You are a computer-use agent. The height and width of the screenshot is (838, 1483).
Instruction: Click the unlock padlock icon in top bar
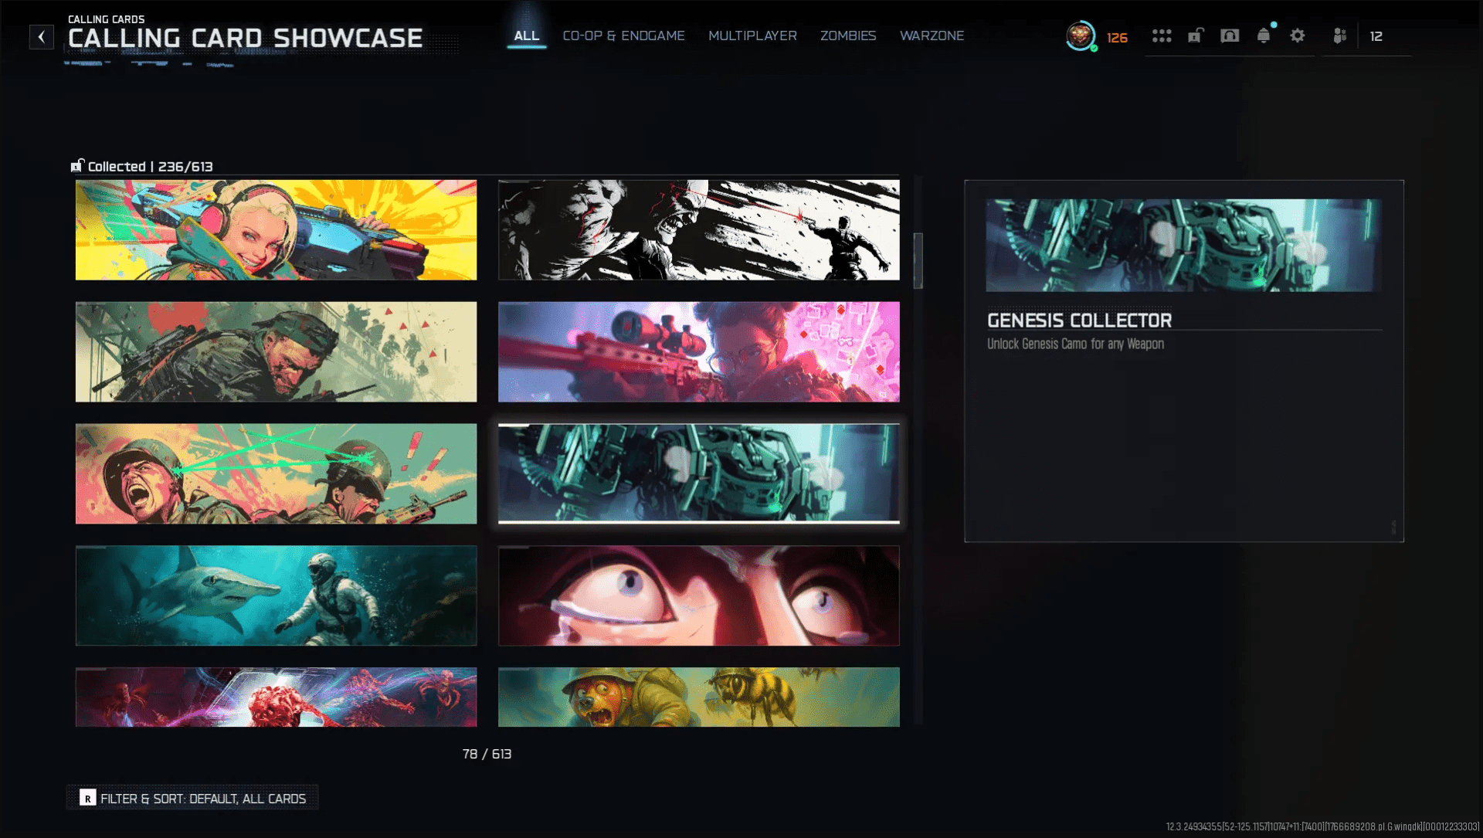[1196, 36]
